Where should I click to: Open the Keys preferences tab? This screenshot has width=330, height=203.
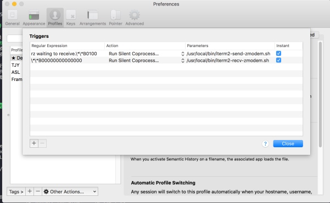pyautogui.click(x=71, y=18)
